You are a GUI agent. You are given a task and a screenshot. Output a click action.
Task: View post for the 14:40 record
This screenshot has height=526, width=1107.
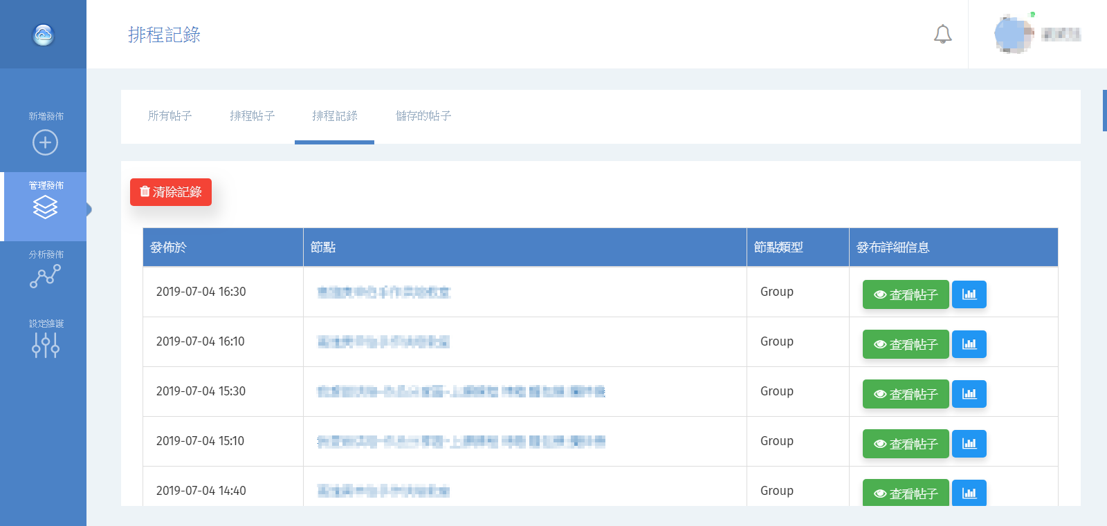click(x=905, y=493)
